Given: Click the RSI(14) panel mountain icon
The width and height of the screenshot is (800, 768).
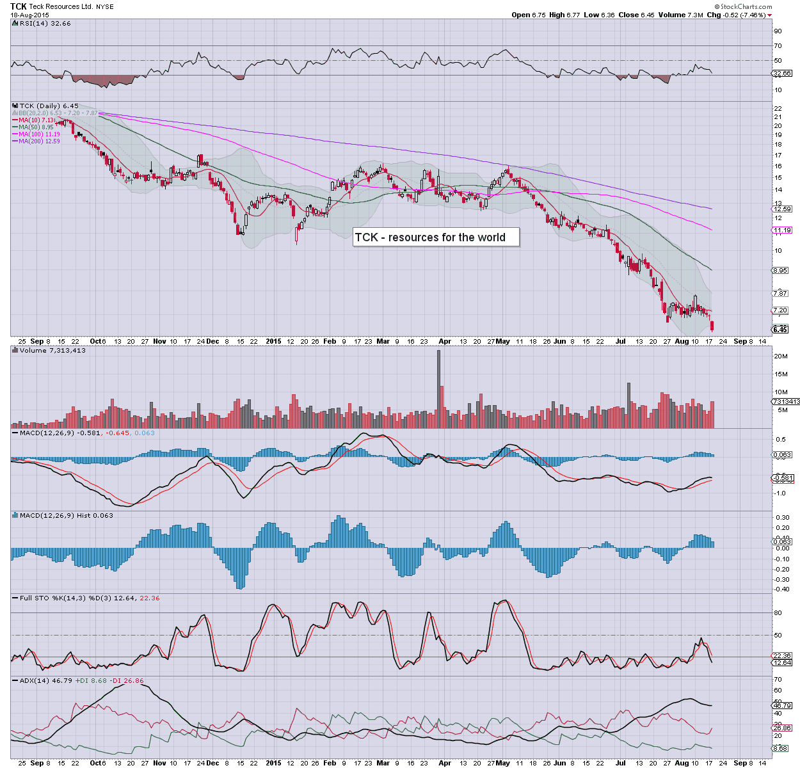Looking at the screenshot, I should click(15, 23).
